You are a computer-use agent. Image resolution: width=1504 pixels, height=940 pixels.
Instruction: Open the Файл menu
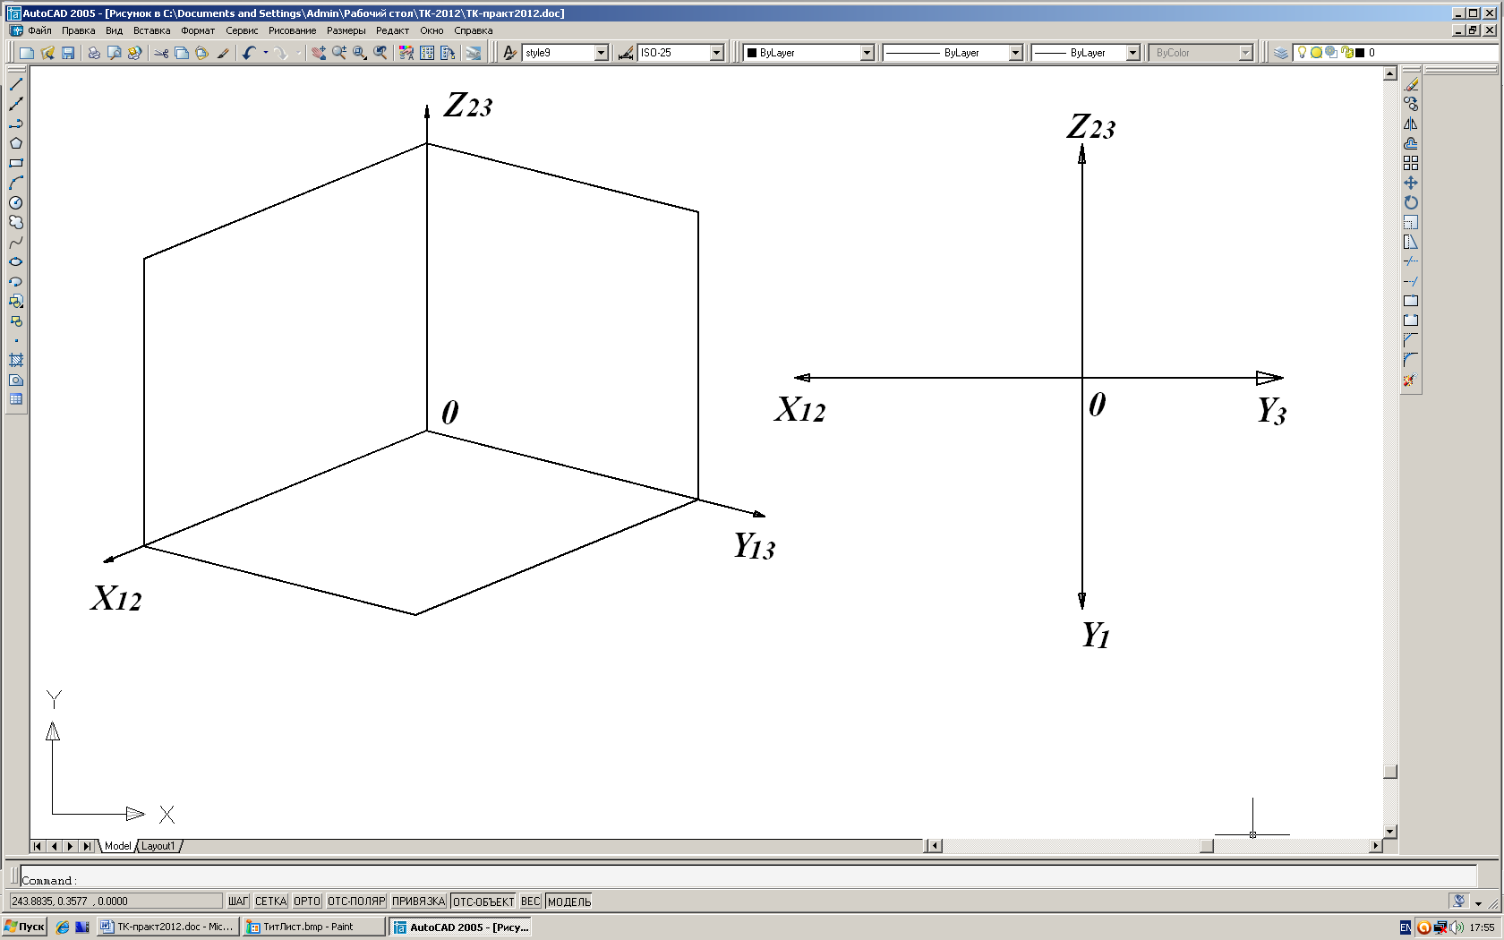(x=39, y=30)
